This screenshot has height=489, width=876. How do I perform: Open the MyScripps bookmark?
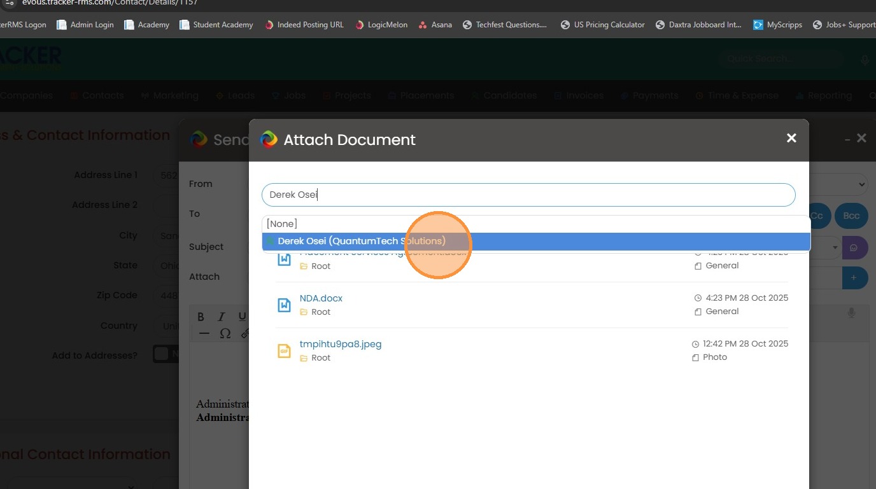pos(777,25)
